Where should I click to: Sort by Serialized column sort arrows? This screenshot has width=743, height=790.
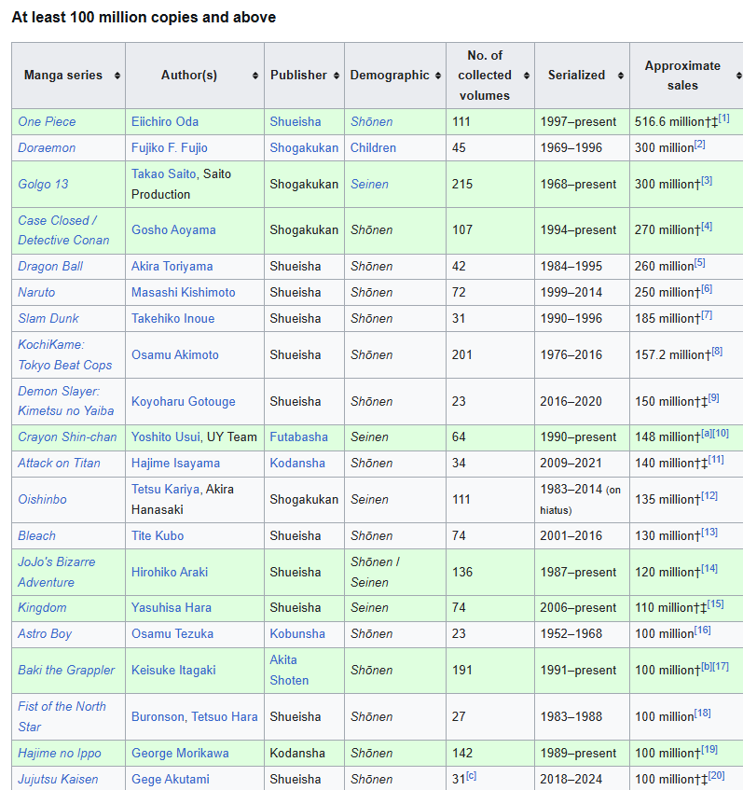click(x=621, y=76)
